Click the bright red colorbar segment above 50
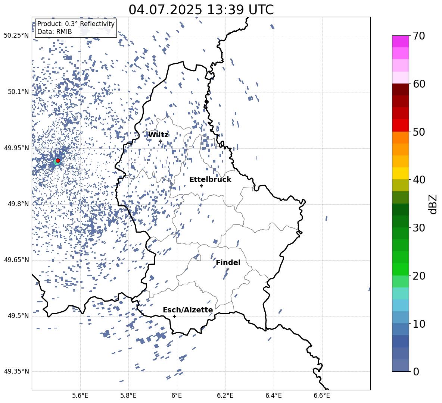Viewport: 442px width, 403px height. 400,126
